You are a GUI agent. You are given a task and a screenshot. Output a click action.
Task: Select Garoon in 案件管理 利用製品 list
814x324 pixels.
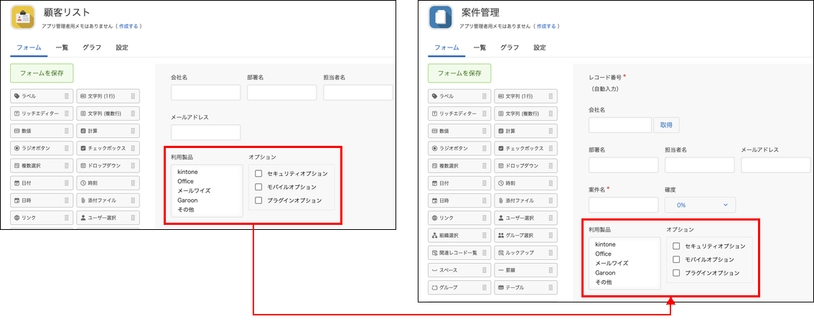605,272
